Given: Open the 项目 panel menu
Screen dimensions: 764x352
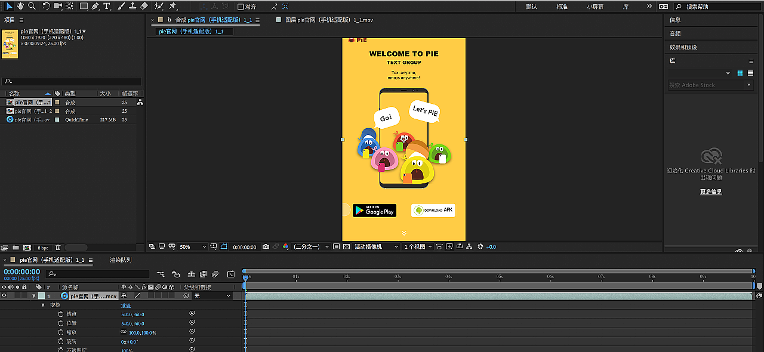Looking at the screenshot, I should point(21,20).
